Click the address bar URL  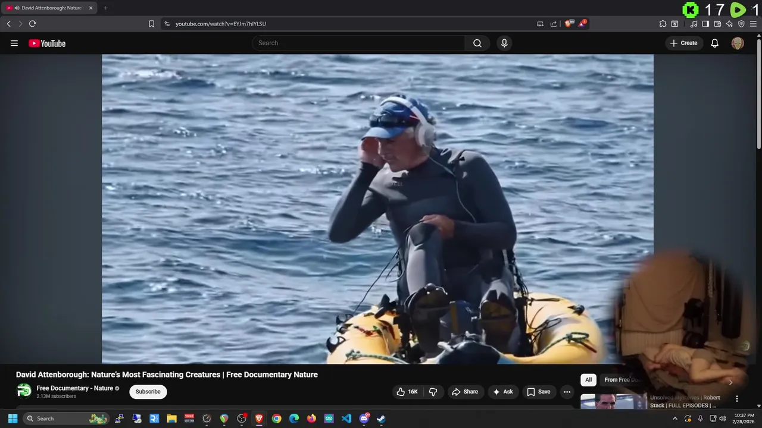tap(221, 24)
